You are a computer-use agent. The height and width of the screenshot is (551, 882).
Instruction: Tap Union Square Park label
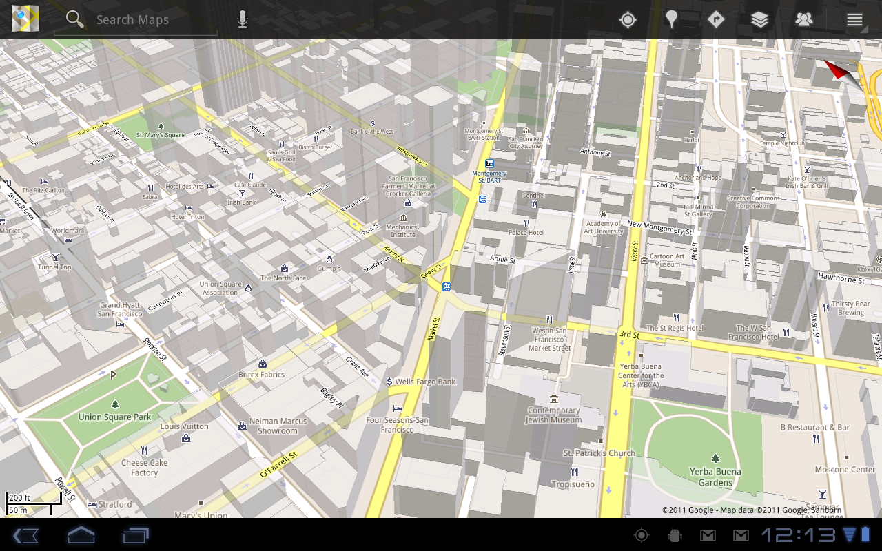coord(114,417)
